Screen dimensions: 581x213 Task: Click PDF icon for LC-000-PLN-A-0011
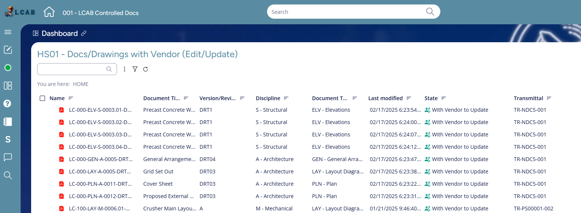pyautogui.click(x=62, y=184)
